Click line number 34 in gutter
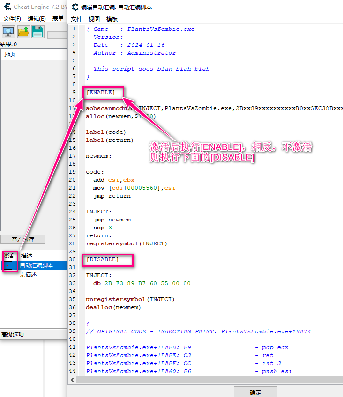The image size is (343, 397). click(x=72, y=291)
